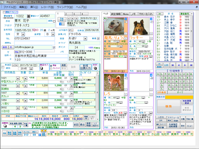Open the ファイル(F) menu
Image resolution: width=199 pixels, height=149 pixels.
[x=10, y=7]
